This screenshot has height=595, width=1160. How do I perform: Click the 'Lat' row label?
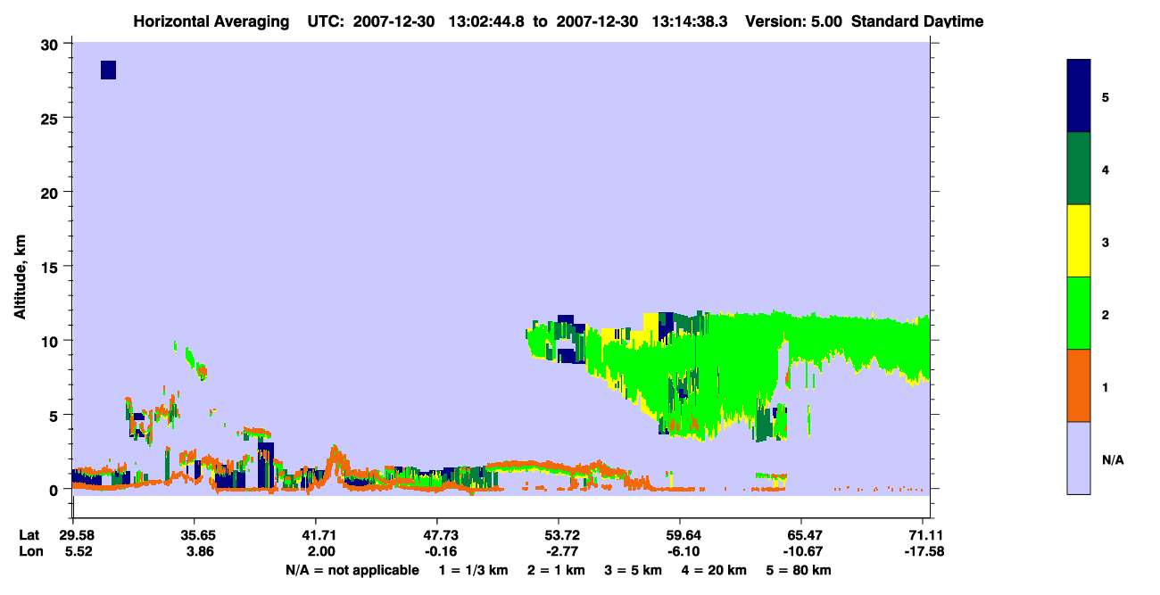(x=29, y=535)
